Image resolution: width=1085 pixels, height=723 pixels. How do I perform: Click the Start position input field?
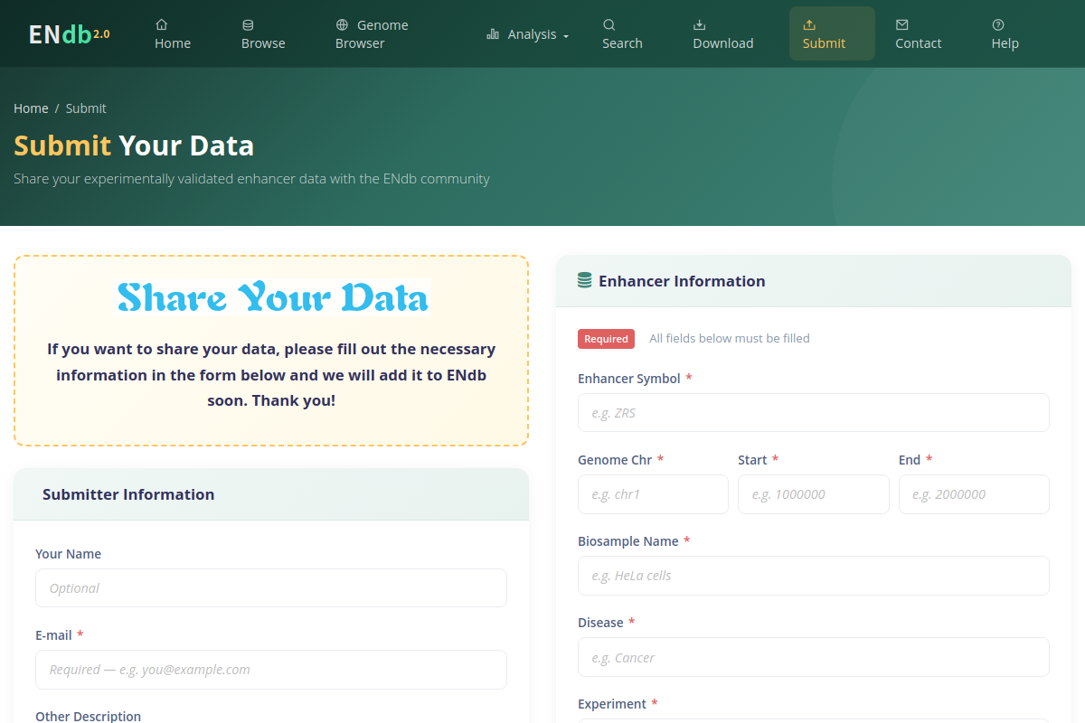[x=814, y=494]
